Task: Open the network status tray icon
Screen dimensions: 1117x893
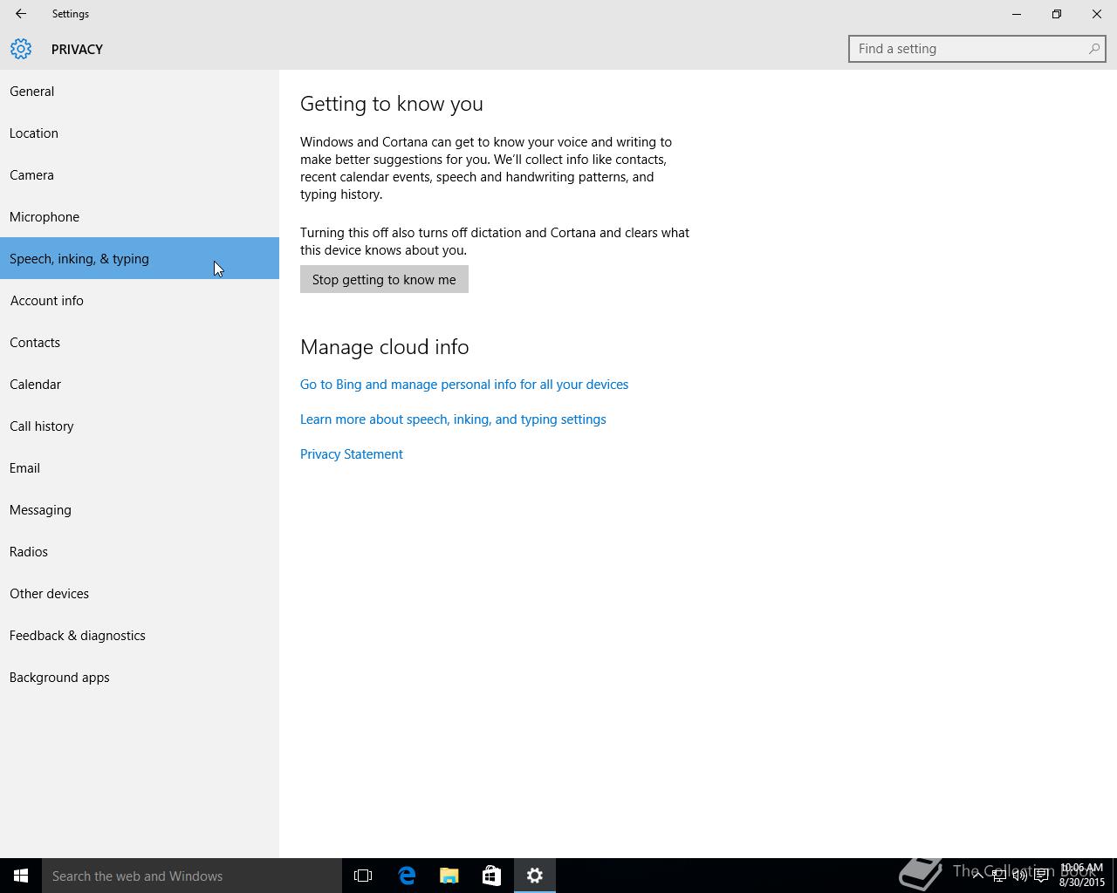Action: click(x=998, y=876)
